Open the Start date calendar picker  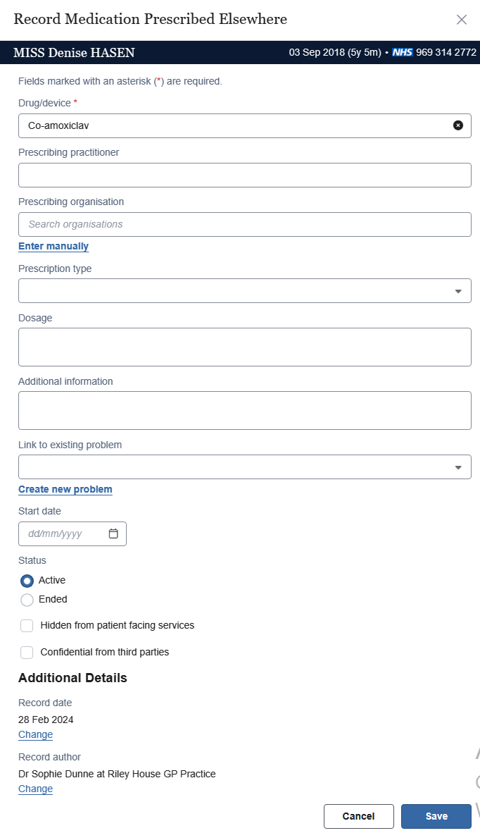tap(113, 533)
